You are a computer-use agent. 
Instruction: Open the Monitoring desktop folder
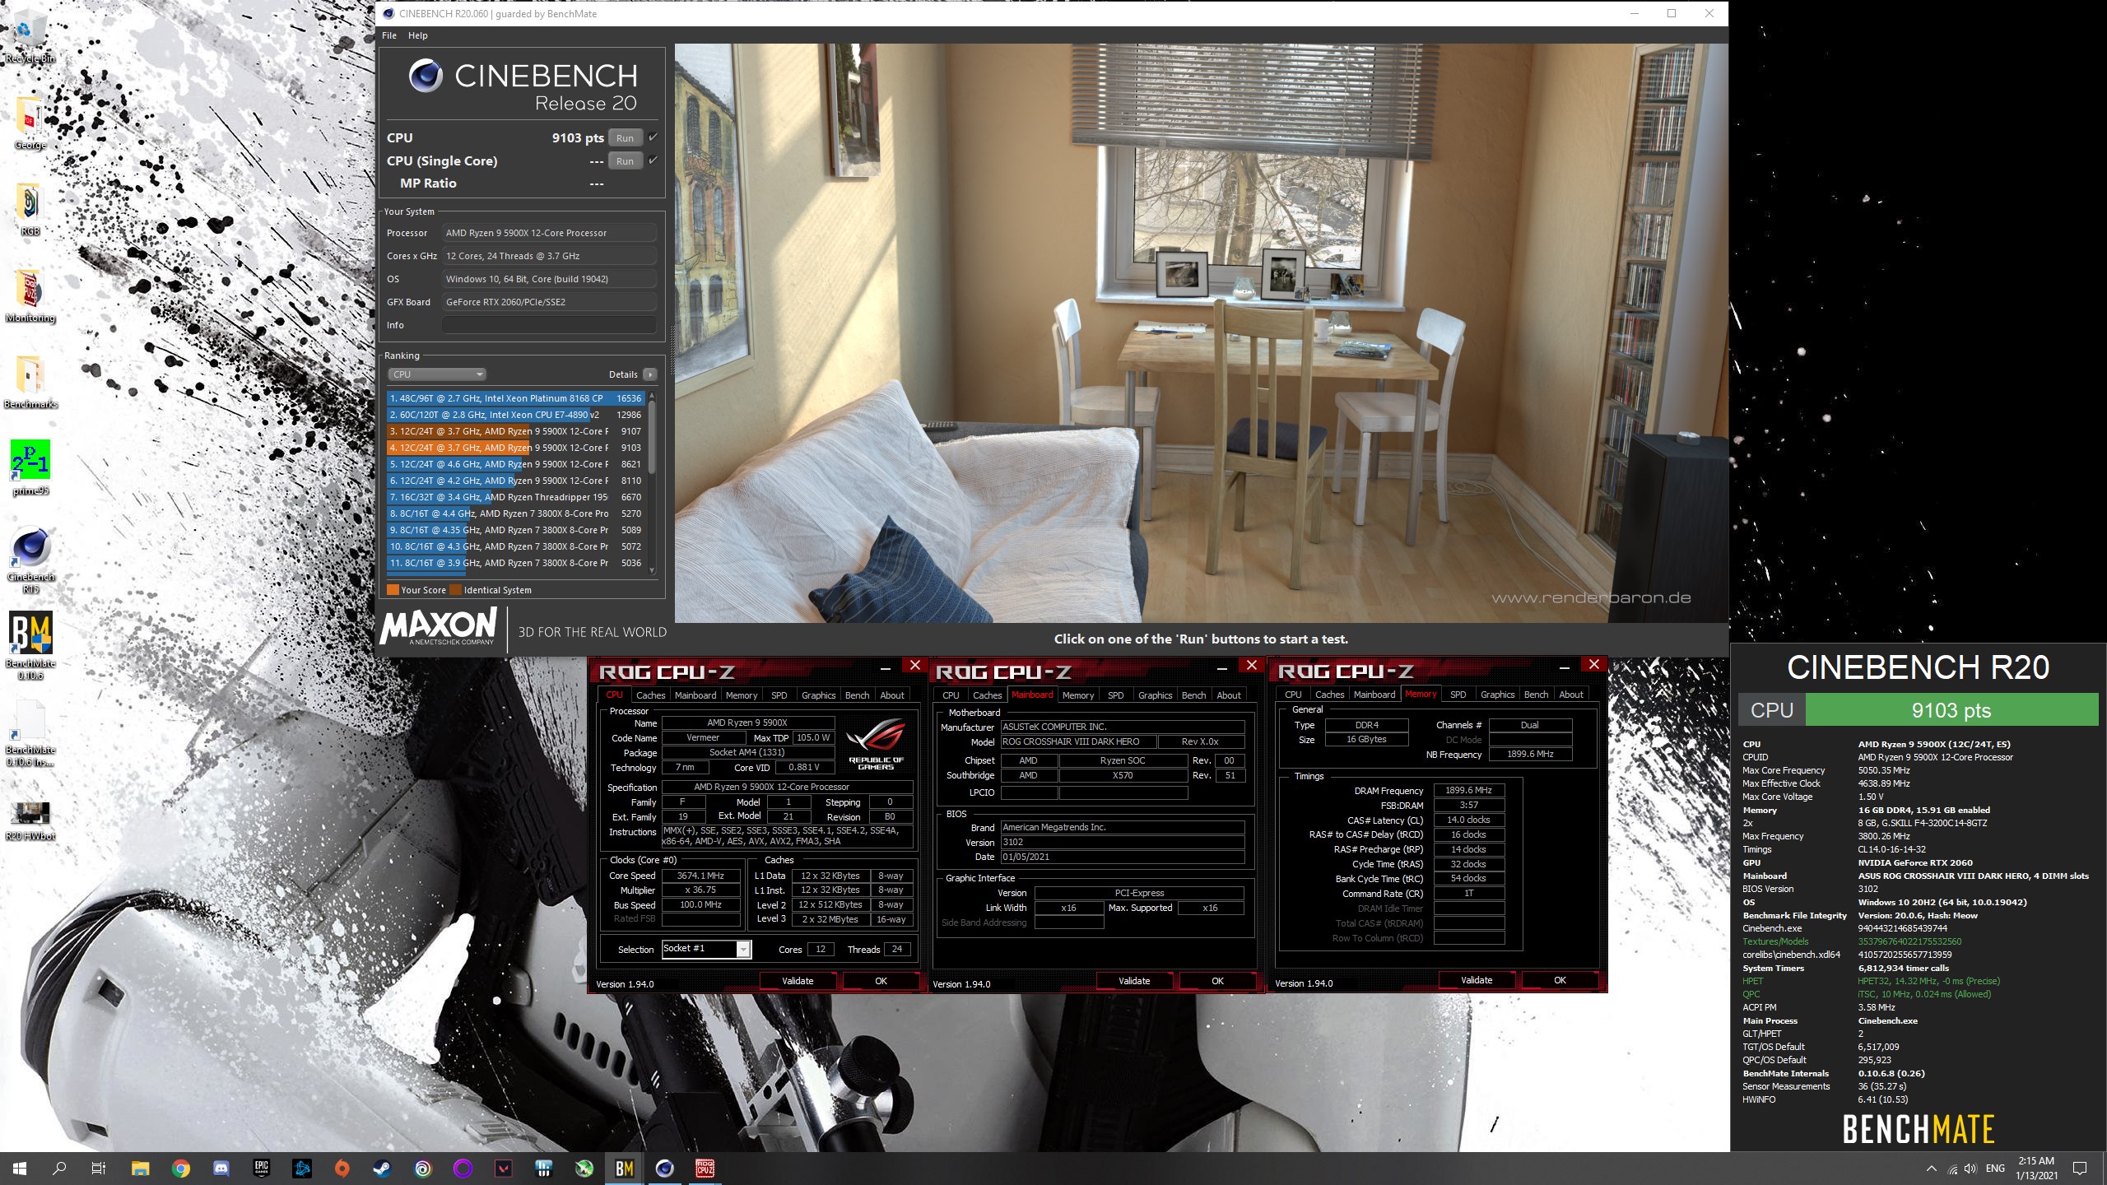pyautogui.click(x=30, y=296)
